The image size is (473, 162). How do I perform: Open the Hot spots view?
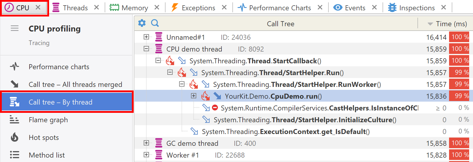pyautogui.click(x=67, y=138)
